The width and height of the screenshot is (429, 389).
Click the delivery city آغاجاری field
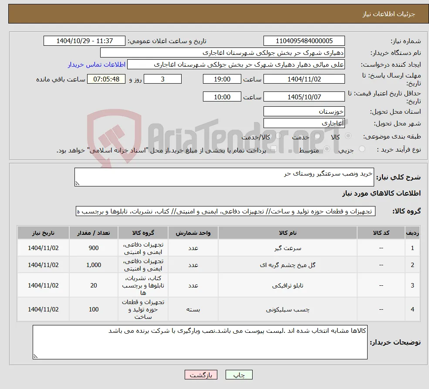click(304, 123)
